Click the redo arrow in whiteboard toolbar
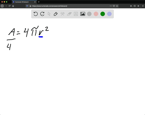 tap(42, 14)
